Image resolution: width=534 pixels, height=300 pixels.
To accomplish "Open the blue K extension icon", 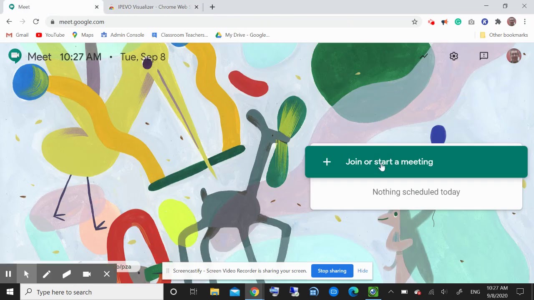I will (x=485, y=22).
